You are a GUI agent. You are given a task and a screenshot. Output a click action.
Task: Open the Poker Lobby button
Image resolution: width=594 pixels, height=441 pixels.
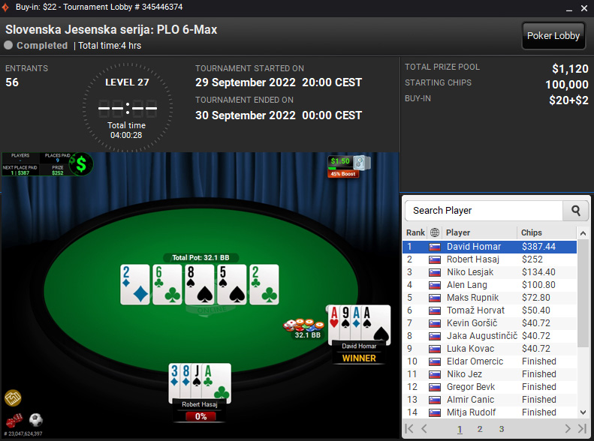(x=553, y=36)
